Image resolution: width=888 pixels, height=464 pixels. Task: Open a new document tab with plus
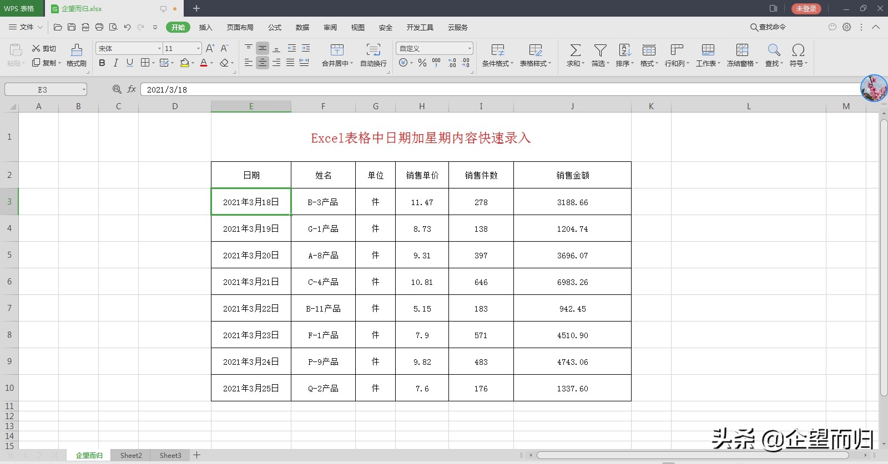click(x=196, y=8)
